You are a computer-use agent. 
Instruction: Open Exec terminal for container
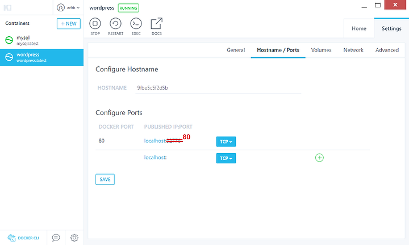pos(136,26)
